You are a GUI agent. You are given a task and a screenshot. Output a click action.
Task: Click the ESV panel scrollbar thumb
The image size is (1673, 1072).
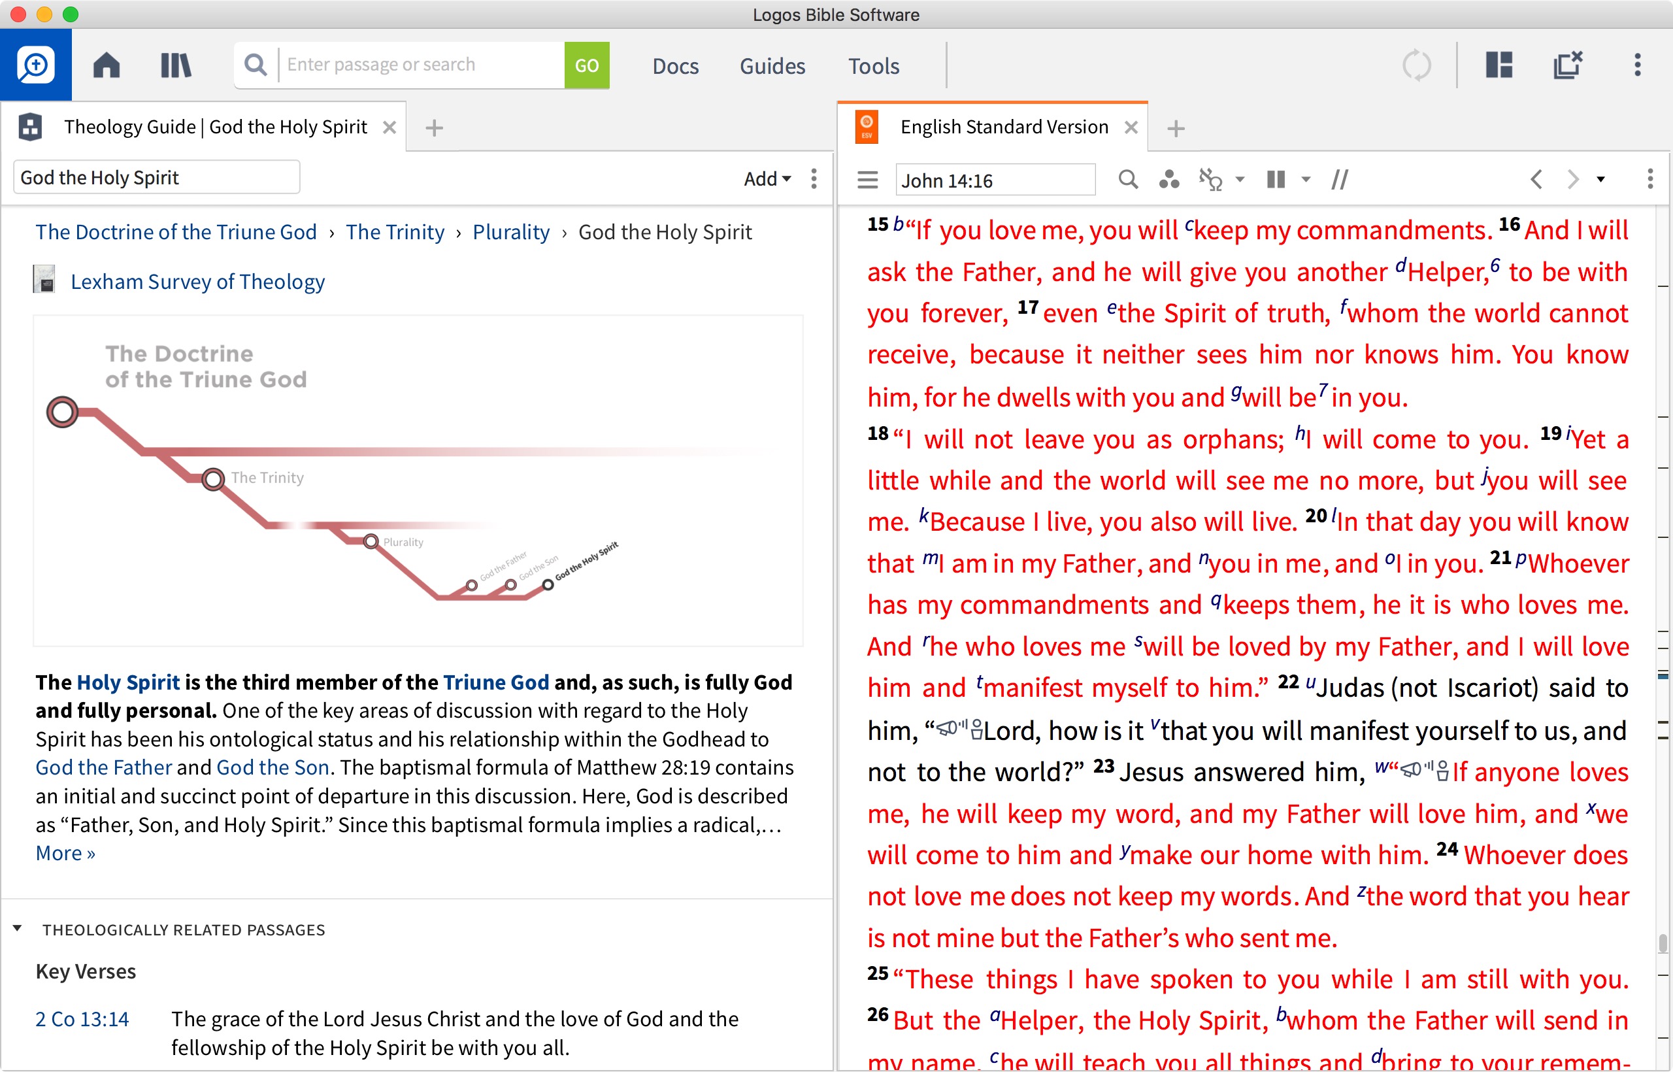tap(1663, 943)
